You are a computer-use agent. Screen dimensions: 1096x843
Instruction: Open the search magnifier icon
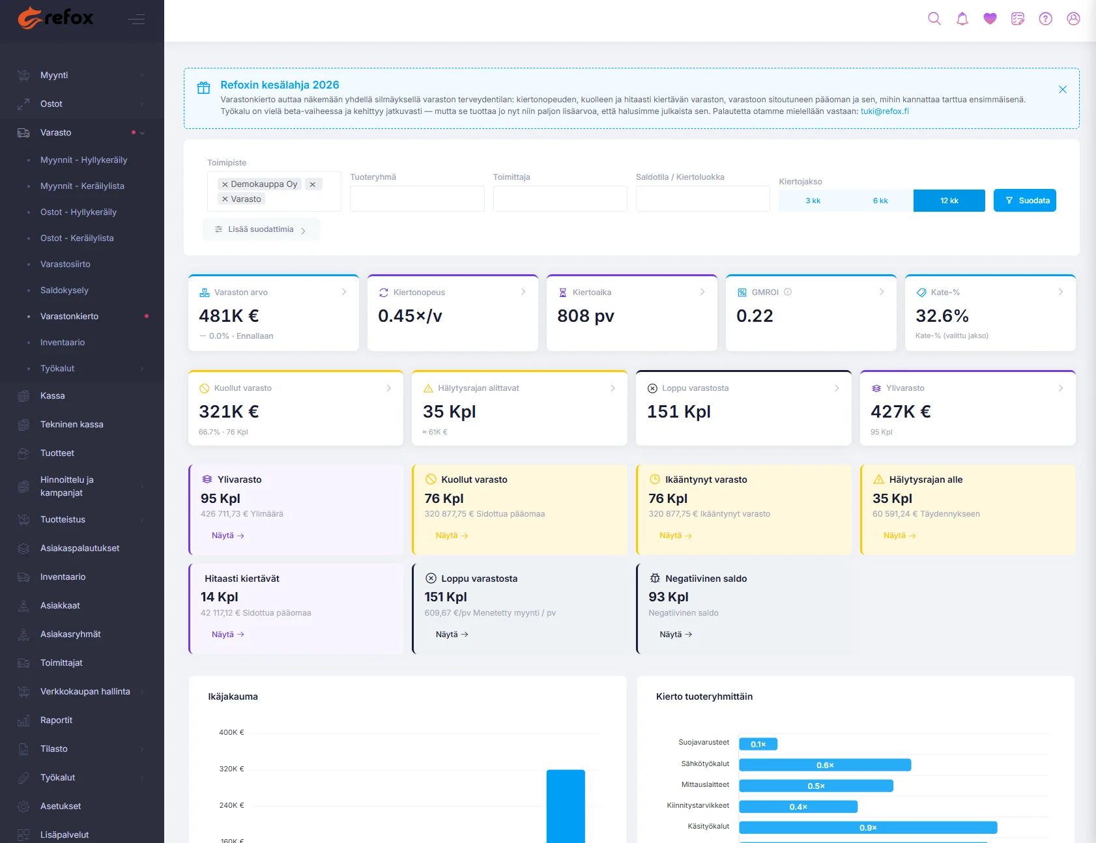[934, 19]
